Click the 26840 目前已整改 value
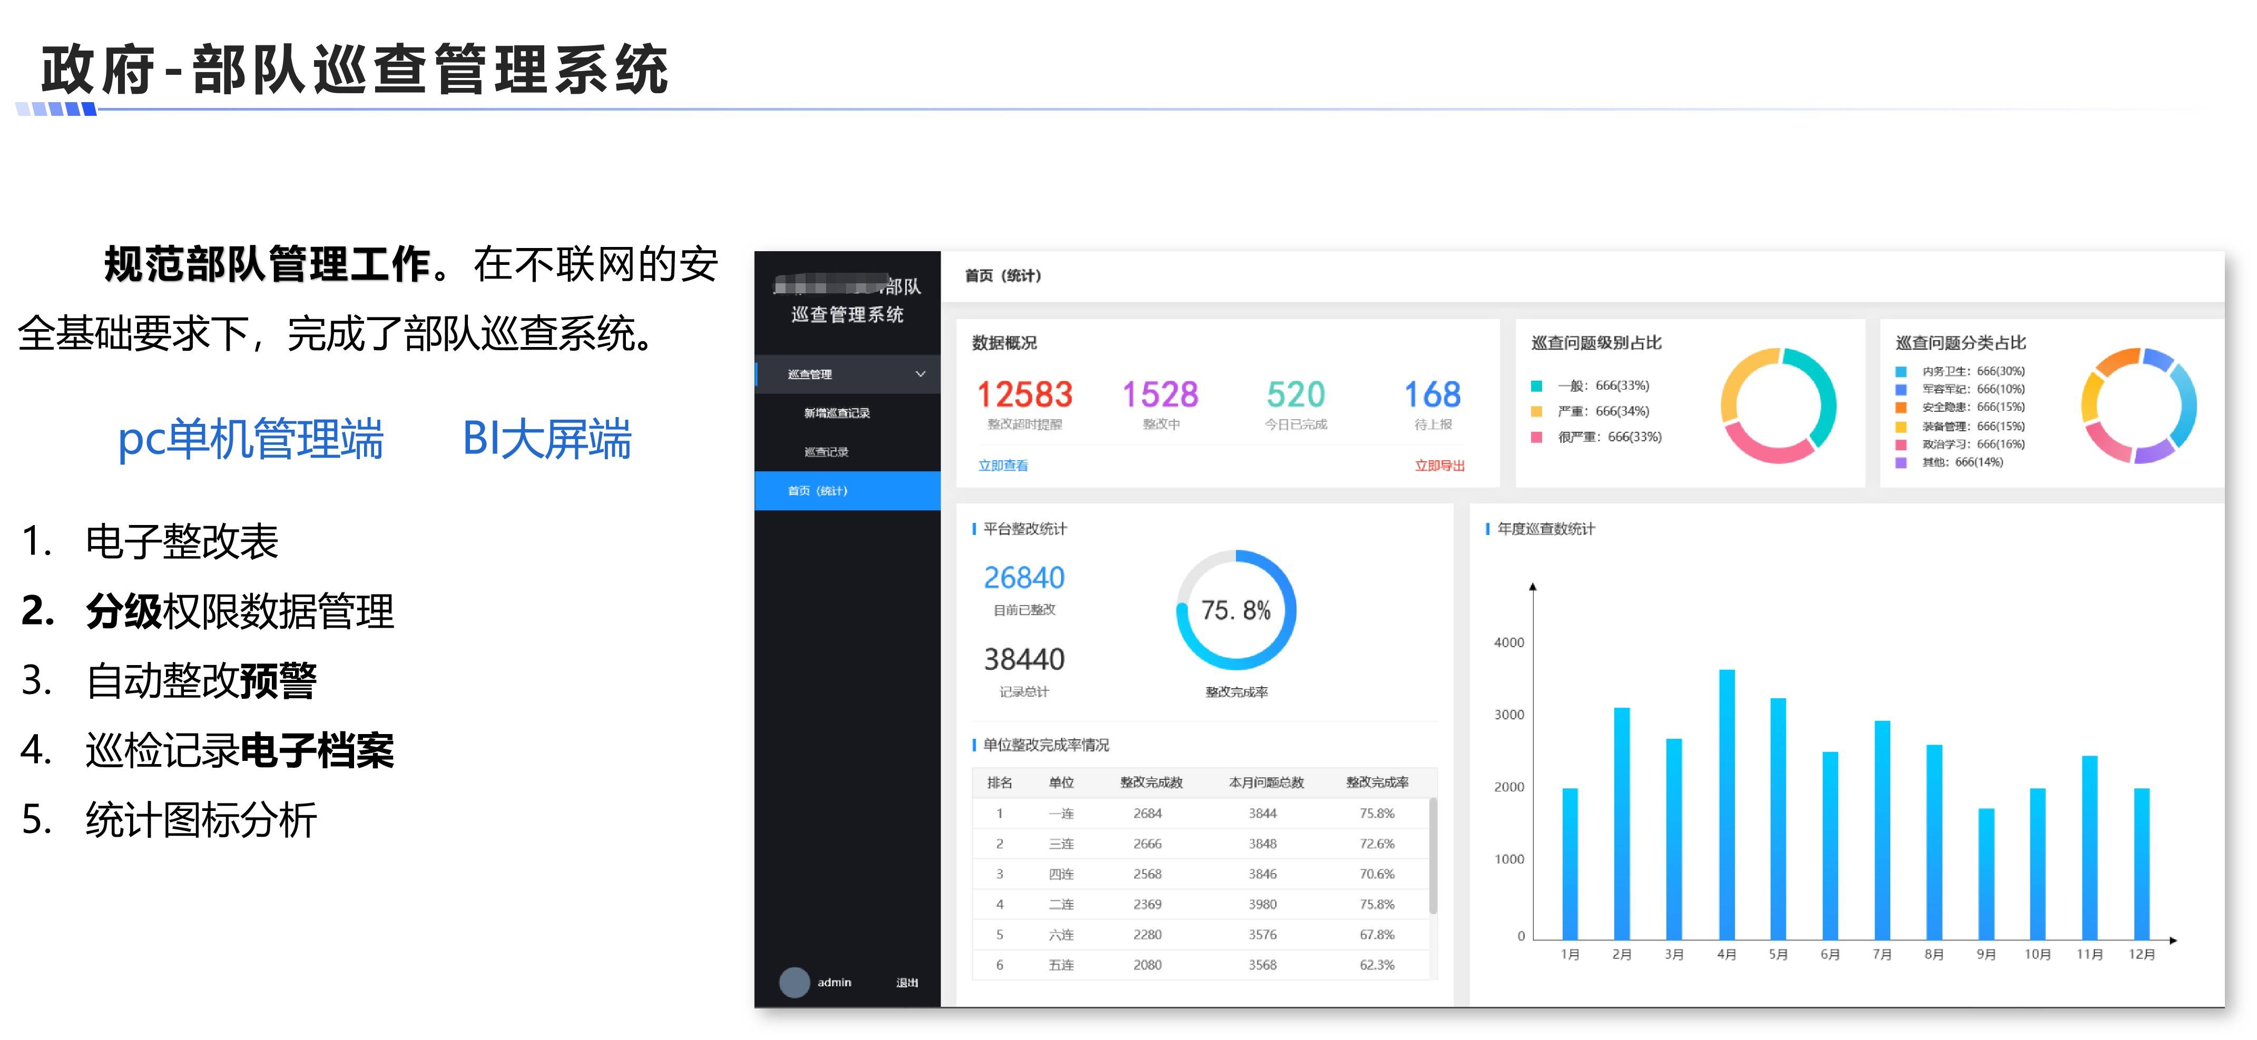Image resolution: width=2257 pixels, height=1040 pixels. [x=1024, y=578]
